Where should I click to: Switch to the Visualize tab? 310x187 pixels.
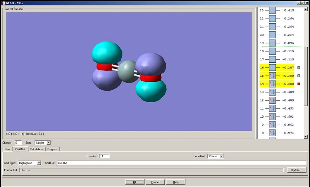pos(20,149)
